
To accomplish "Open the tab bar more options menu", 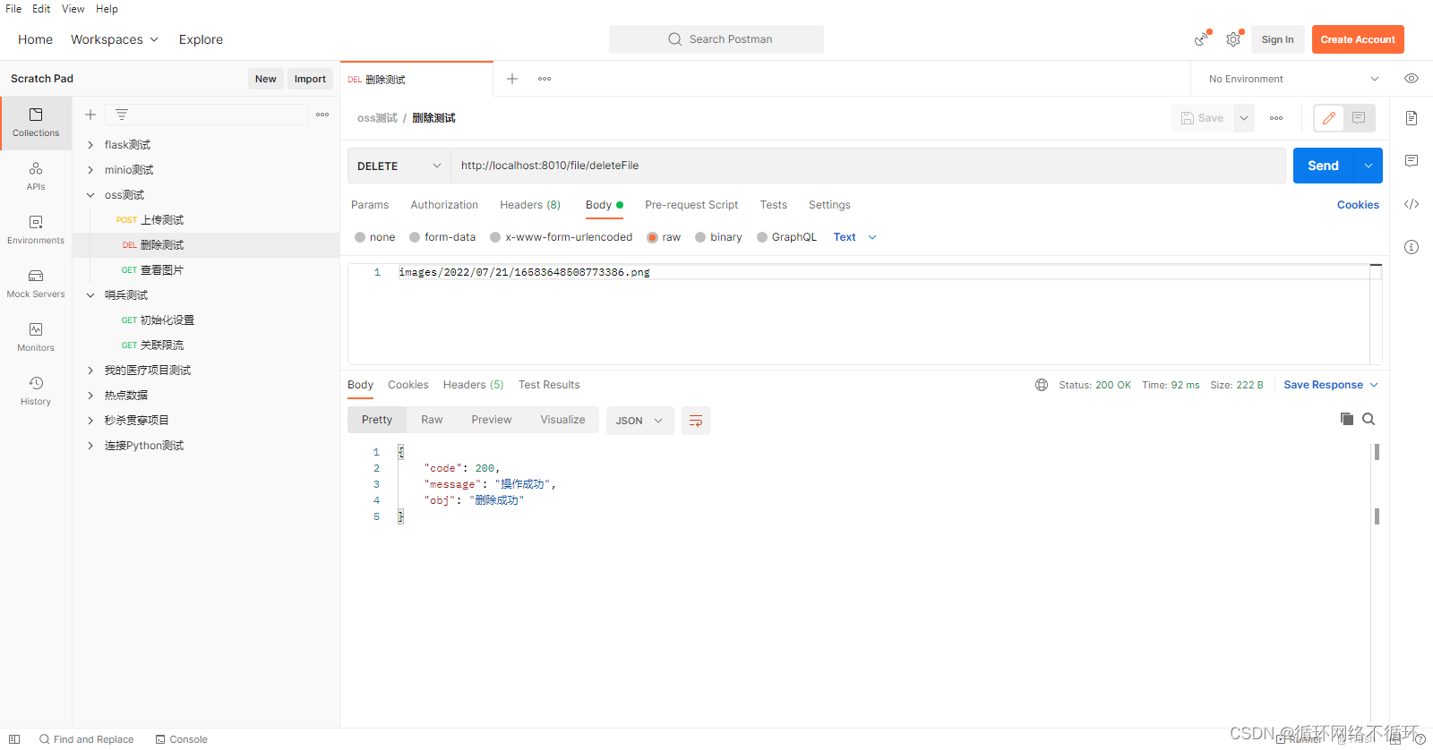I will click(x=545, y=79).
